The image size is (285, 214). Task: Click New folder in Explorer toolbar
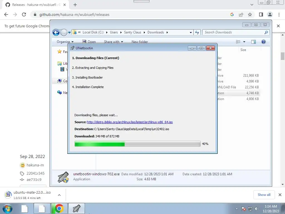(x=140, y=42)
